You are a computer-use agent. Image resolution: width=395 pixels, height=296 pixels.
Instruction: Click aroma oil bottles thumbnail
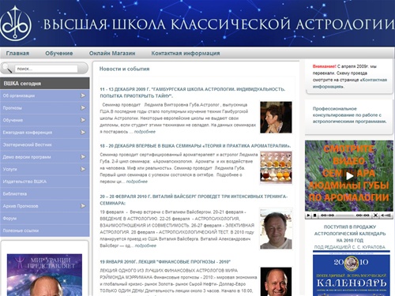click(276, 167)
